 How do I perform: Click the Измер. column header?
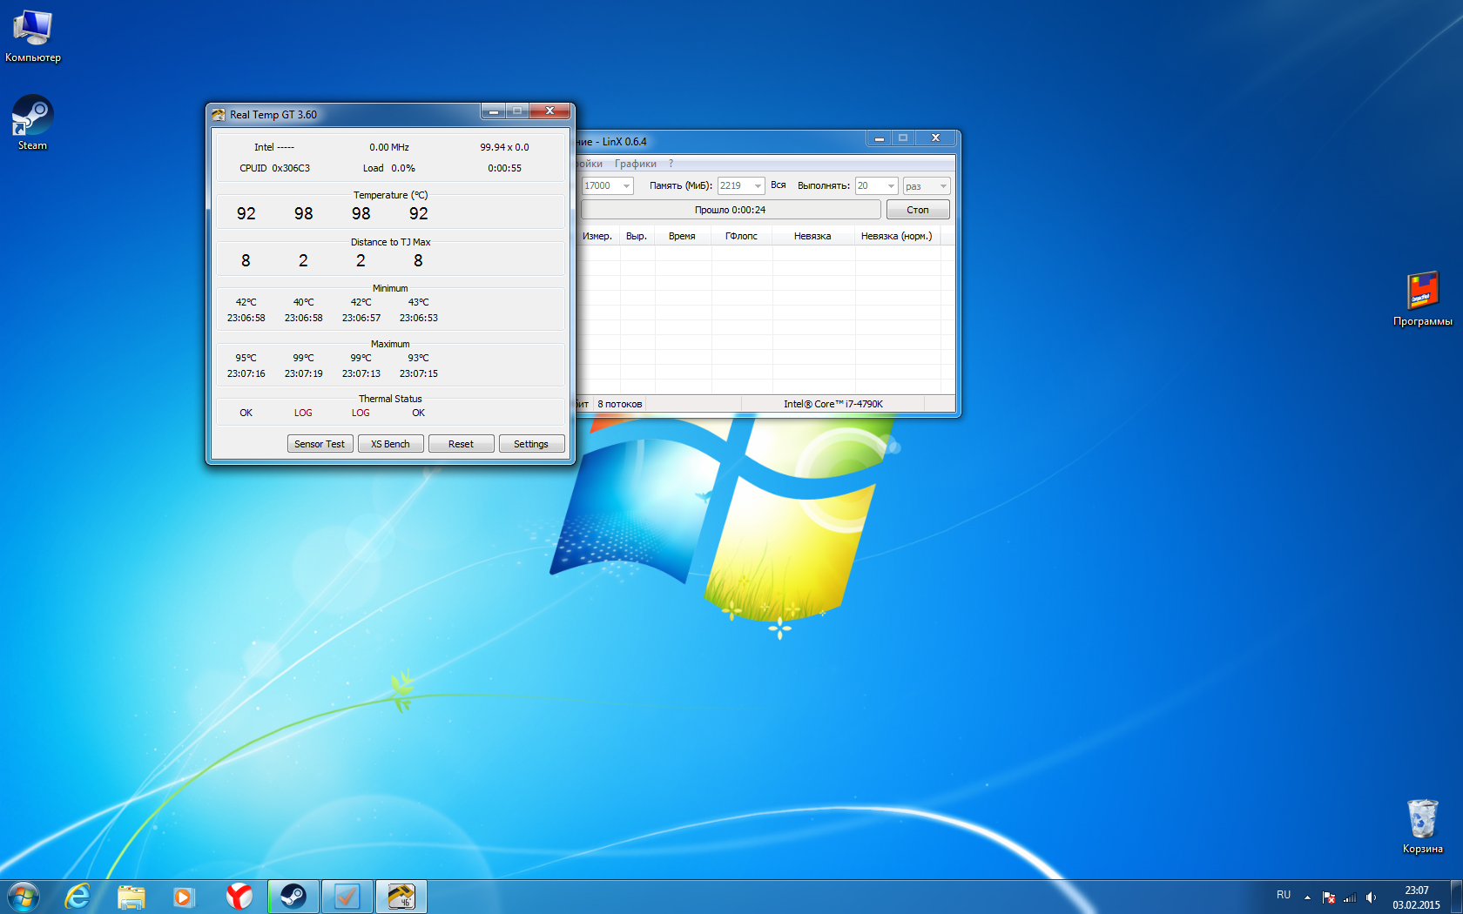[x=597, y=236]
